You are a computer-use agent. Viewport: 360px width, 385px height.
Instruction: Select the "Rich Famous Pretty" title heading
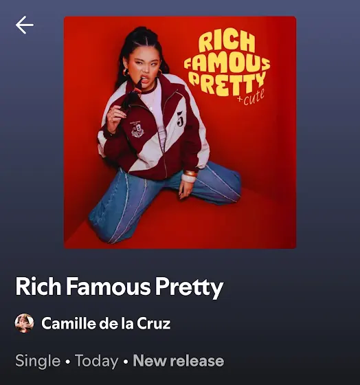click(x=120, y=287)
